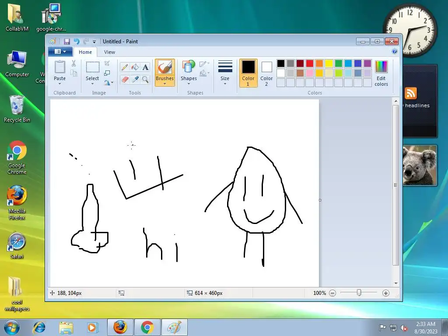448x336 pixels.
Task: Select the Eraser tool
Action: [x=125, y=79]
